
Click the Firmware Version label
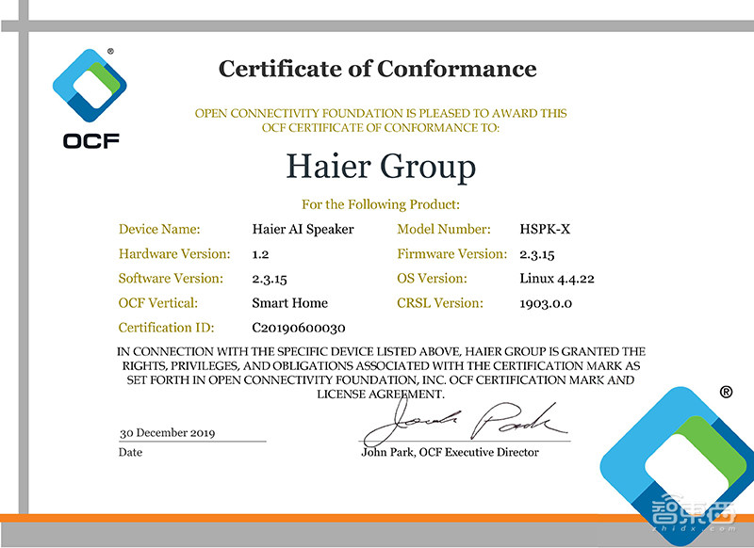(x=452, y=253)
